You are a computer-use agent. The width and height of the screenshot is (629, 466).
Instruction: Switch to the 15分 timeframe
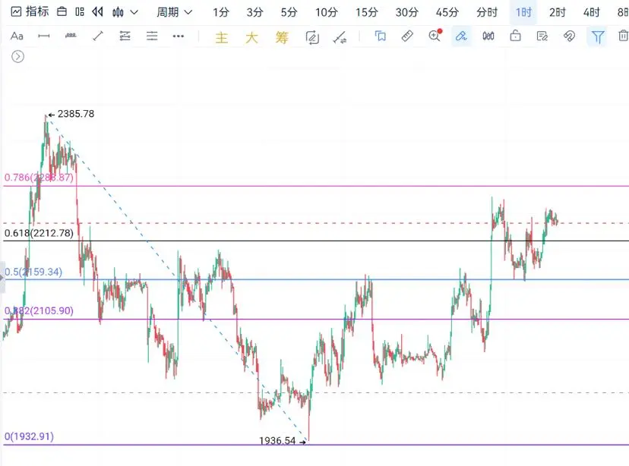[366, 12]
